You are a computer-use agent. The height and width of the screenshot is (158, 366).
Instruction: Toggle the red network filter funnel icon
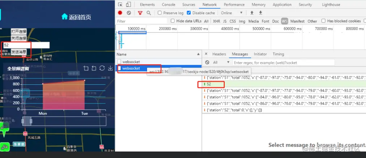[x=140, y=13]
